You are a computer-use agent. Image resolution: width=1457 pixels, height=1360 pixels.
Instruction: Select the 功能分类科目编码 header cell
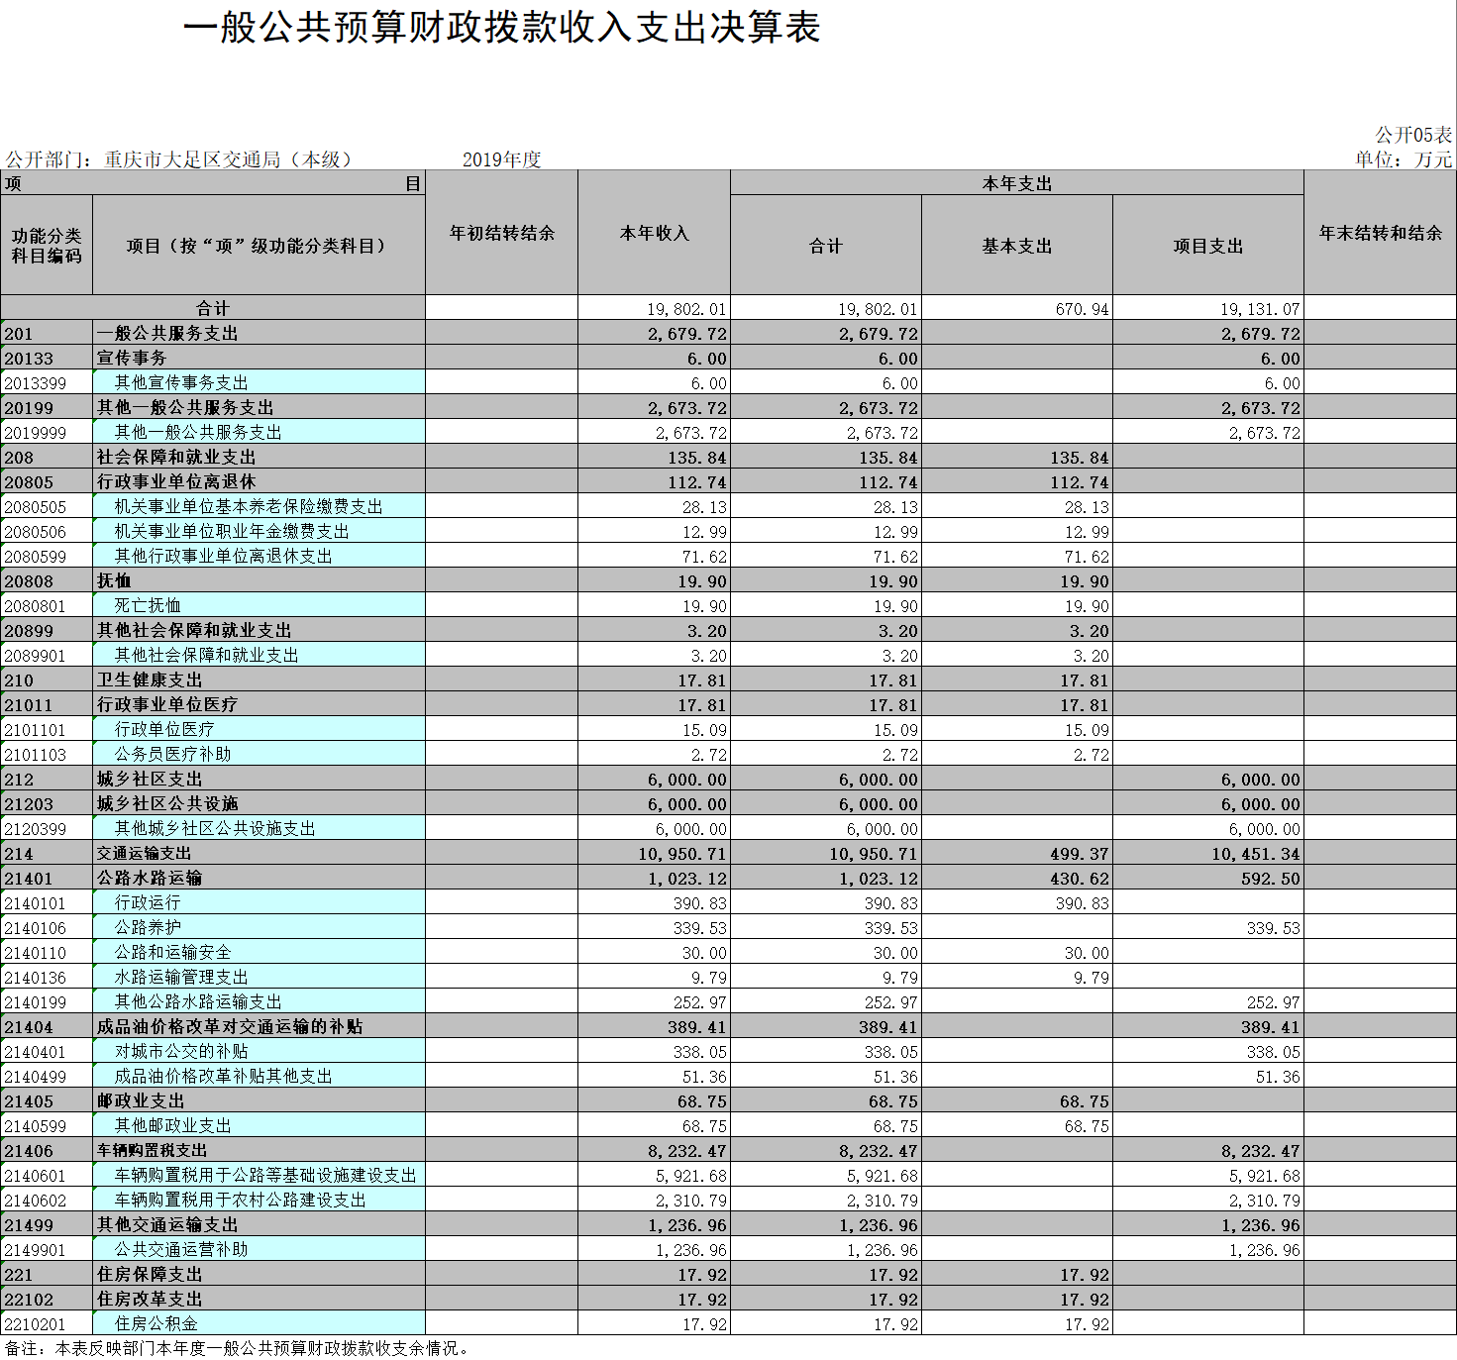click(47, 246)
